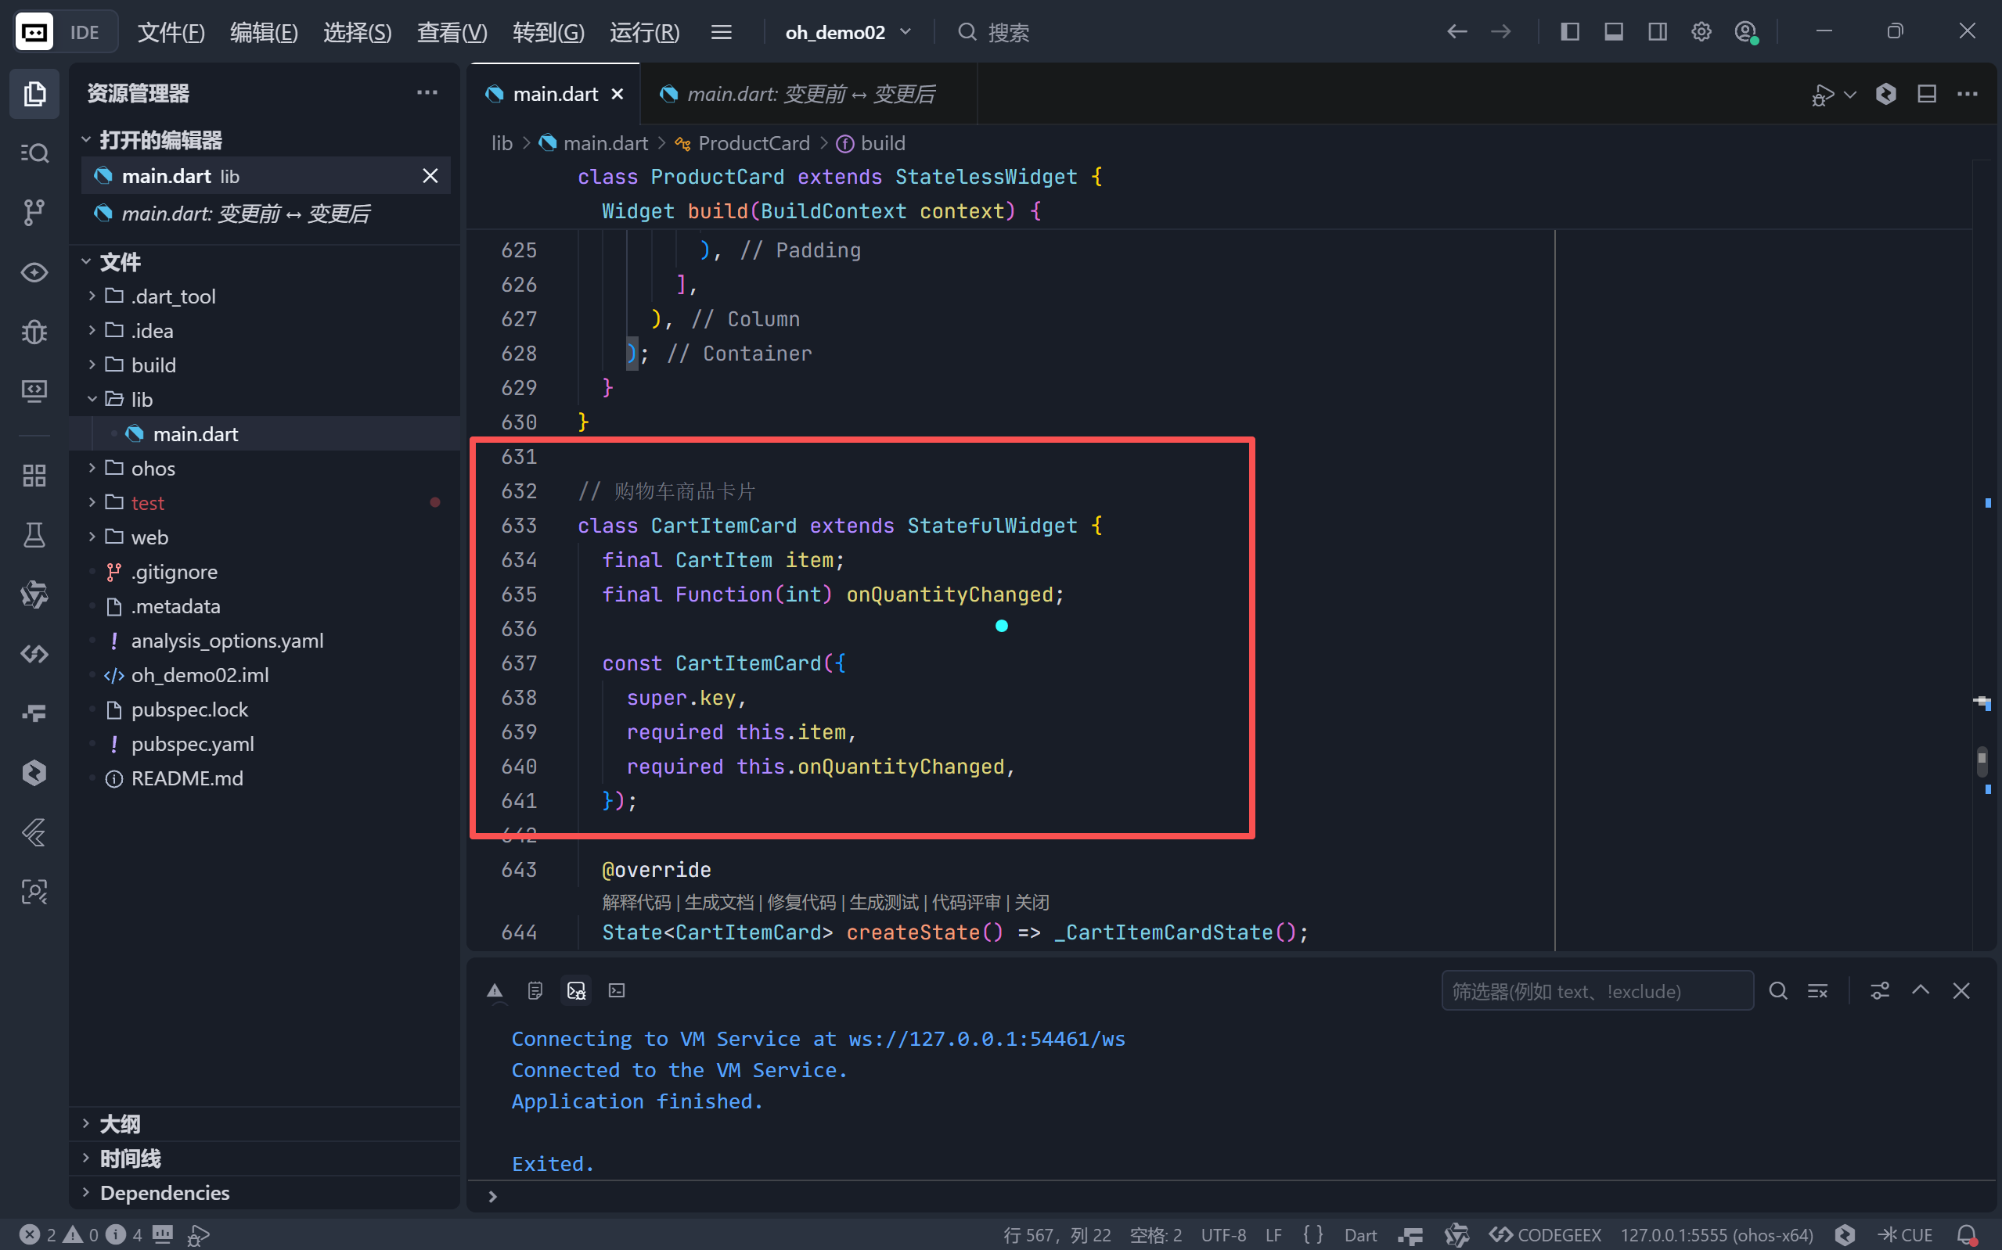Open the Extensions grid icon
The height and width of the screenshot is (1250, 2002).
click(x=34, y=476)
